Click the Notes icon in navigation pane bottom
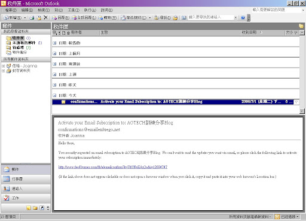Screen dimensions: 306x221 coord(29,208)
